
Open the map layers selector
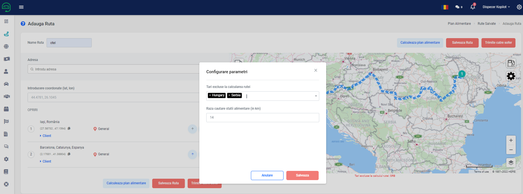point(511,163)
